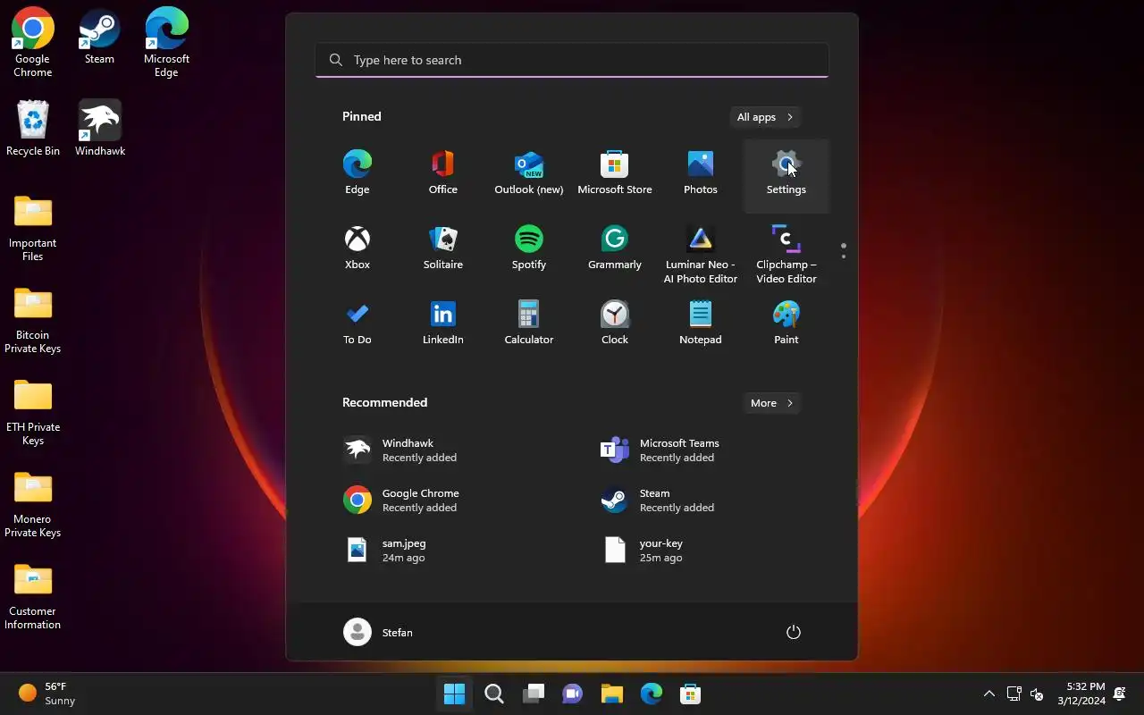
Task: Open recommended Steam entry
Action: [701, 500]
